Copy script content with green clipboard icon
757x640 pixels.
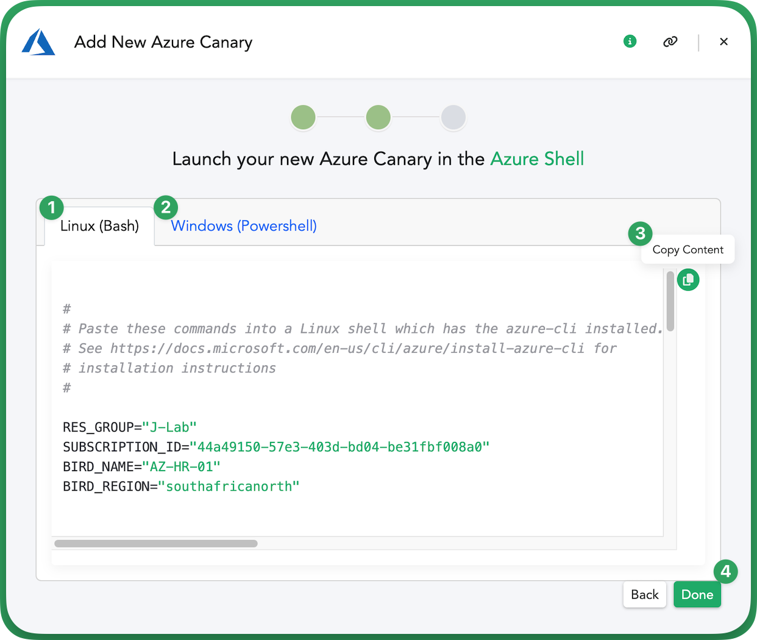pyautogui.click(x=688, y=280)
